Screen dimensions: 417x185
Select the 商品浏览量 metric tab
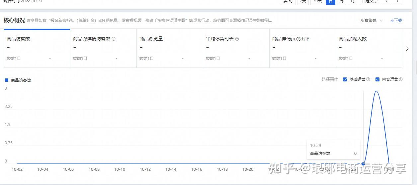(170, 48)
